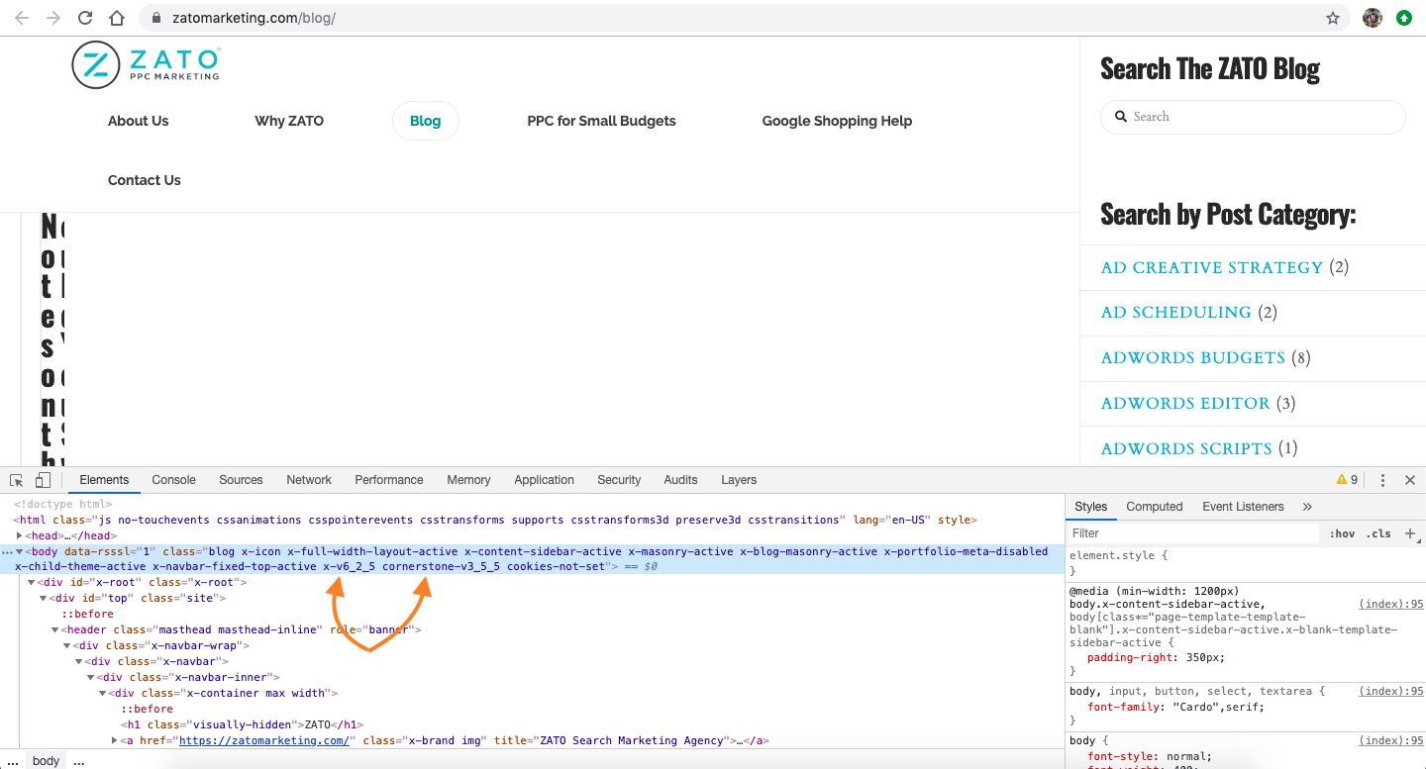Open the user profile avatar

(x=1373, y=18)
